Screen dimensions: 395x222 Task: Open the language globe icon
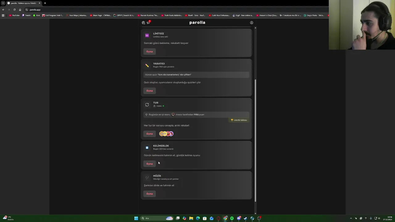pos(143,23)
